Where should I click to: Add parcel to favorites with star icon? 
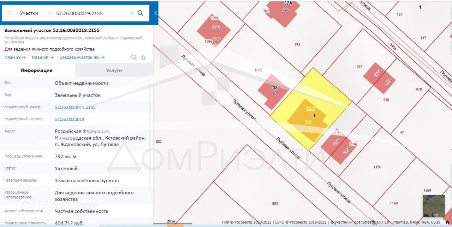(x=143, y=57)
